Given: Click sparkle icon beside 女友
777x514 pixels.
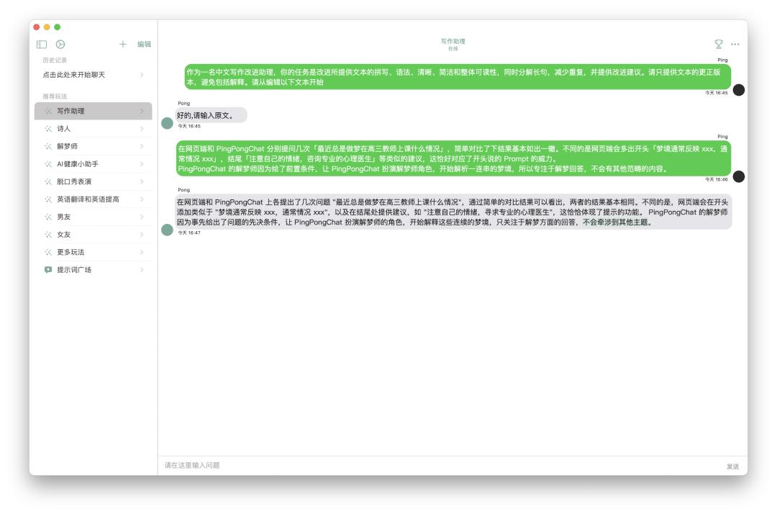Looking at the screenshot, I should click(48, 235).
